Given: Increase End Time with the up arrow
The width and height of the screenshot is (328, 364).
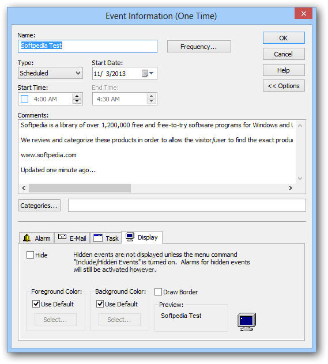Looking at the screenshot, I should click(151, 96).
